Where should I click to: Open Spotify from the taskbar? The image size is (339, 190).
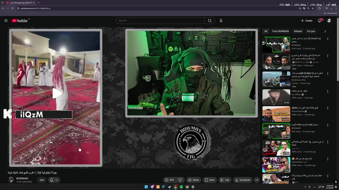(181, 187)
